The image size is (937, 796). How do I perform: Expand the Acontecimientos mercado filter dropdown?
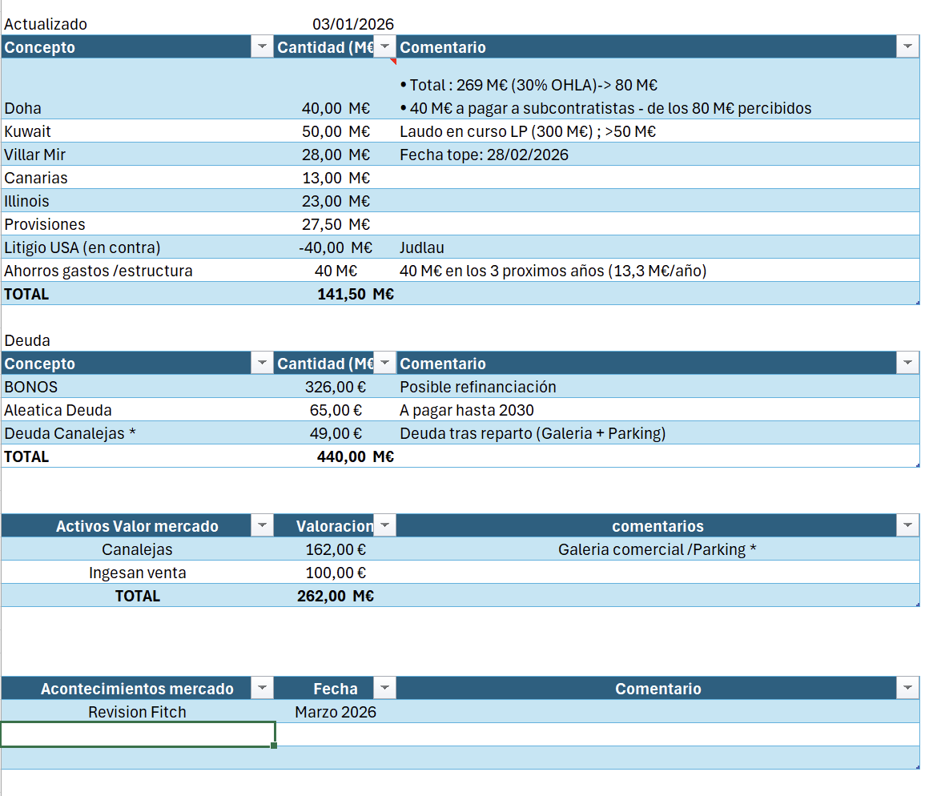262,689
